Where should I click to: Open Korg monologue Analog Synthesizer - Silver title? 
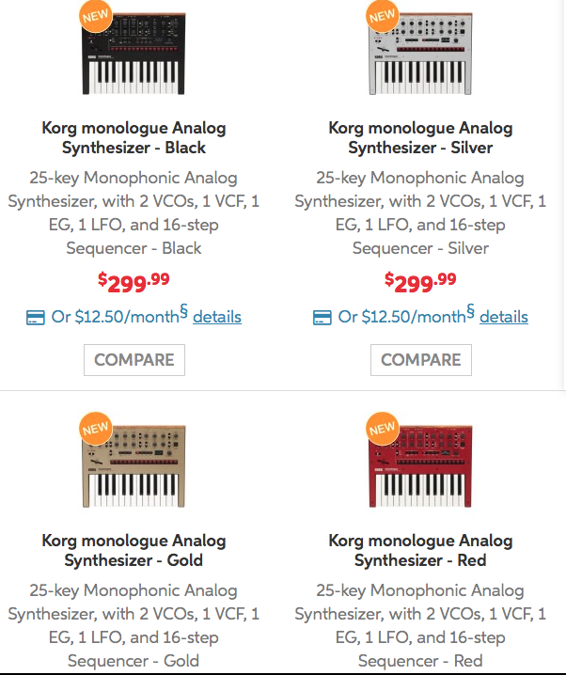[420, 138]
